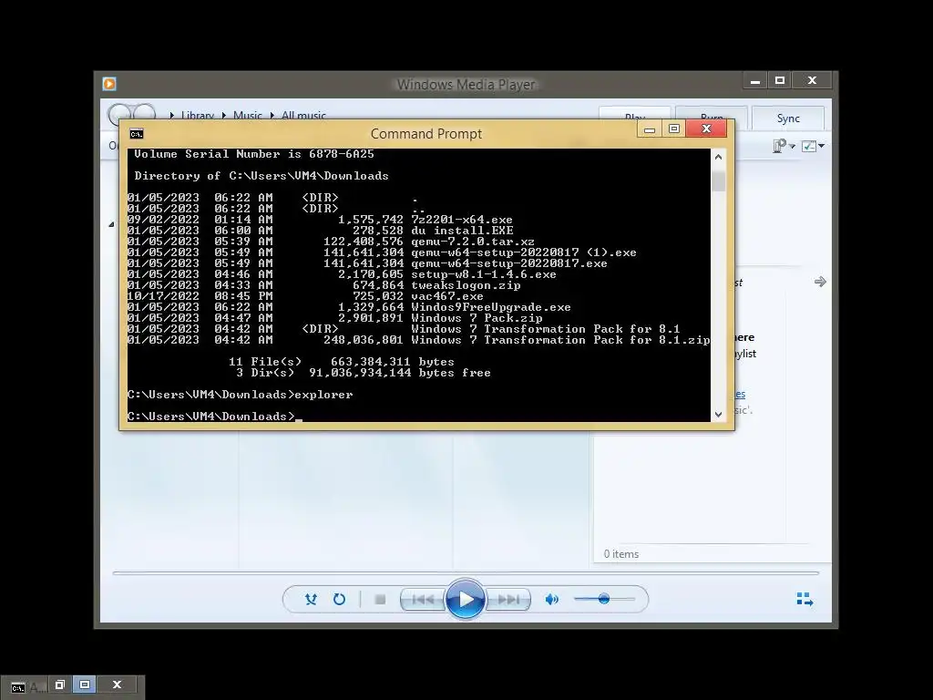Switch to Now Playing view
The image size is (933, 700).
pos(805,599)
